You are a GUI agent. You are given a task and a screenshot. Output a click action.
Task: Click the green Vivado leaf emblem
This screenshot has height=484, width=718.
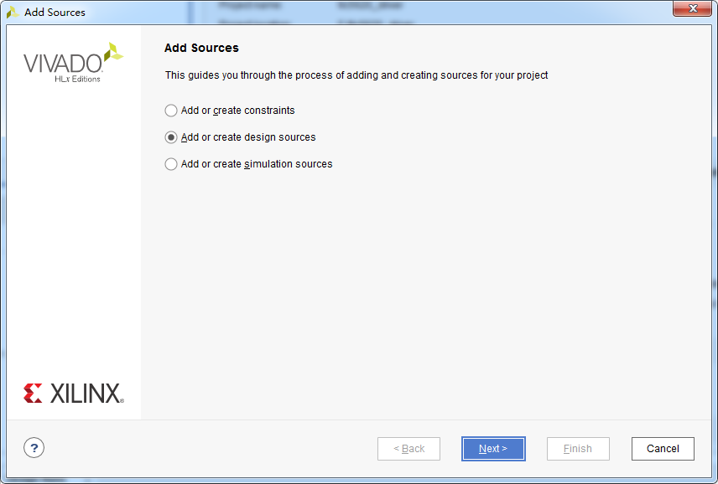(112, 54)
